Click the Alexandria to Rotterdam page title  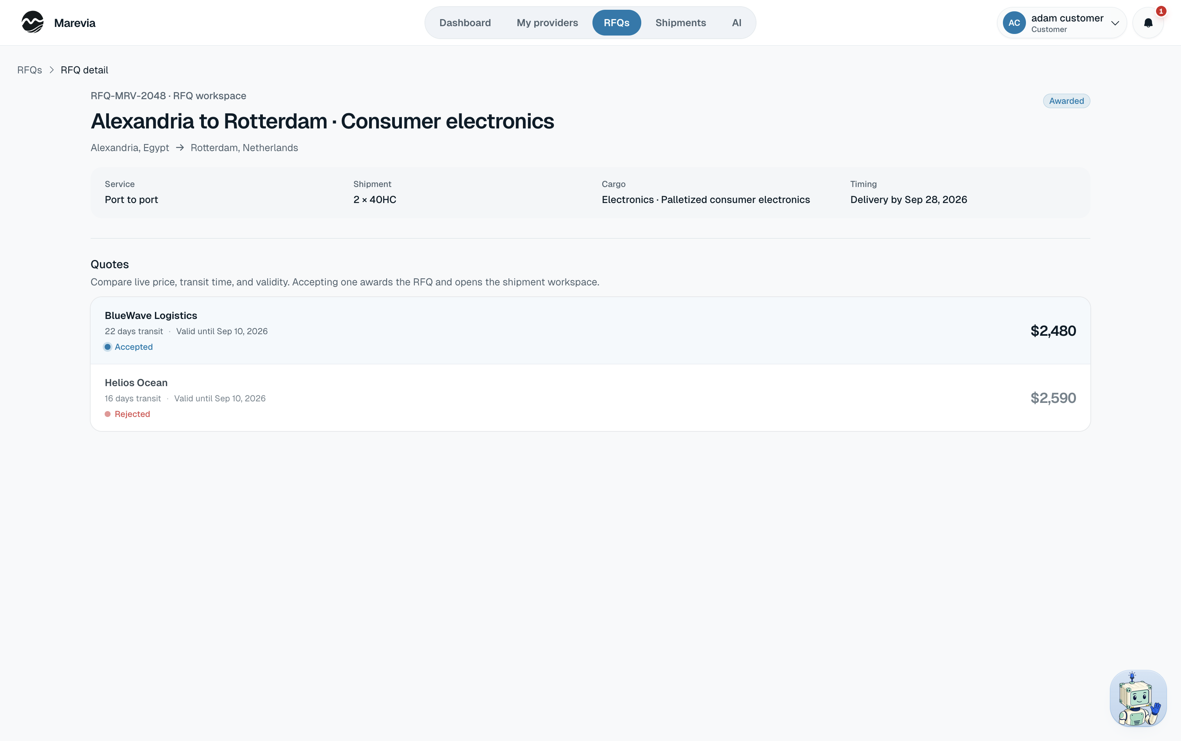click(322, 121)
